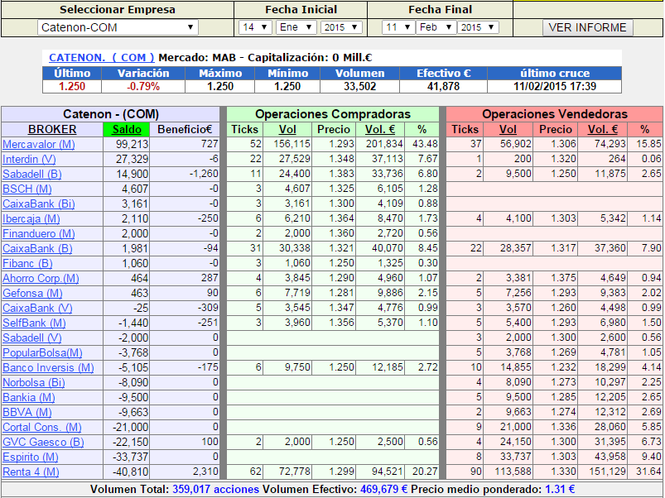Screen dimensions: 665x498
Task: Sort by BROKER column header
Action: point(52,129)
